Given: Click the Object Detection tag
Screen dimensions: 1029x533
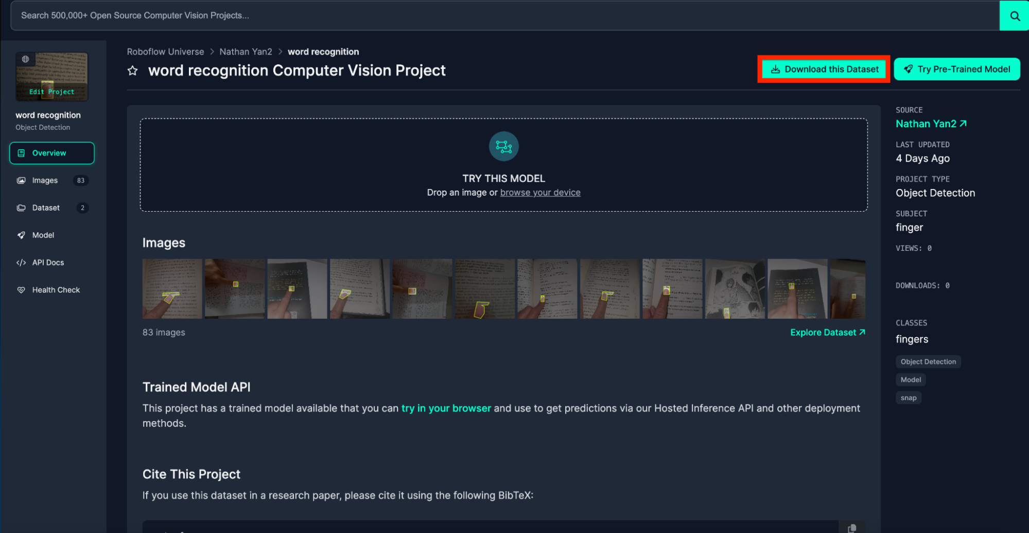Looking at the screenshot, I should [x=928, y=362].
